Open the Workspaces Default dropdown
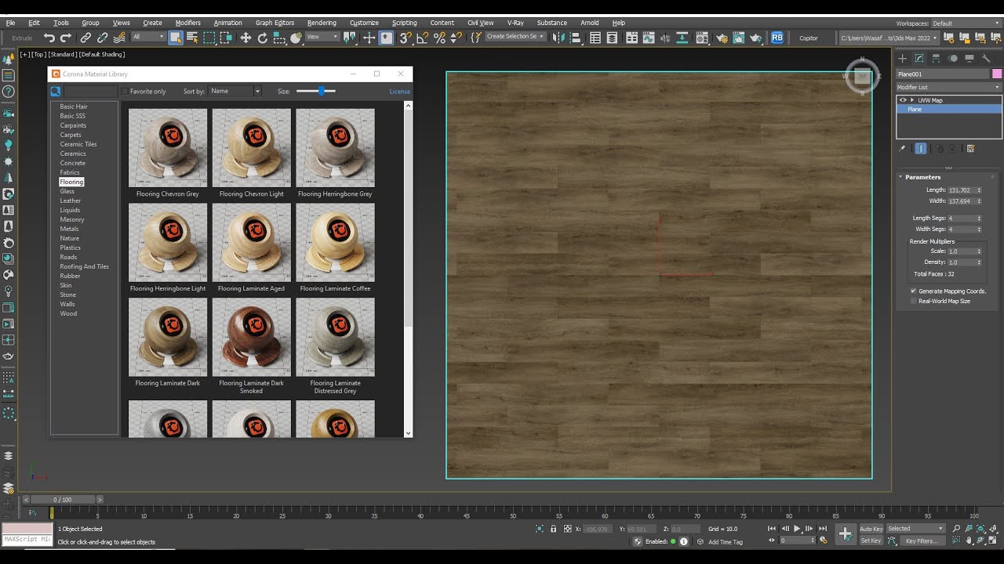Image resolution: width=1004 pixels, height=564 pixels. [x=966, y=23]
